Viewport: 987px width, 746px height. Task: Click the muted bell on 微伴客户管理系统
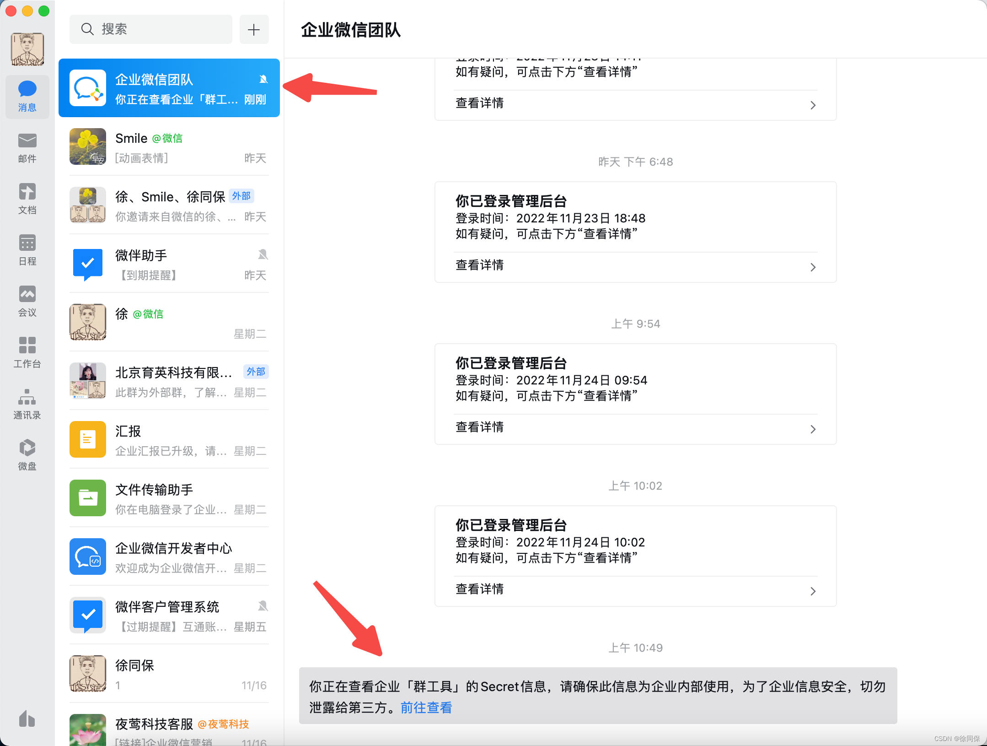pyautogui.click(x=263, y=606)
